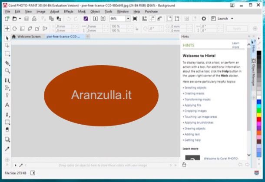Pick the black swatch in the color palette
Screen dimensions: 265x182
point(259,53)
